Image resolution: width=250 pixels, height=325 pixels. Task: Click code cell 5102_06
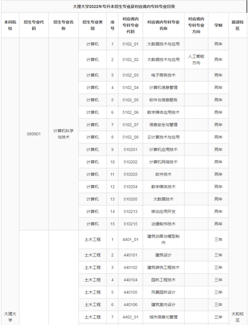131,112
